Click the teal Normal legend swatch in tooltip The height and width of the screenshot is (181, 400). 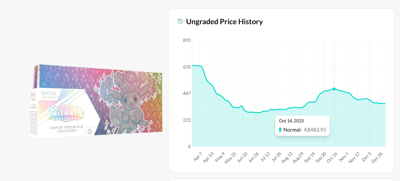pyautogui.click(x=280, y=130)
